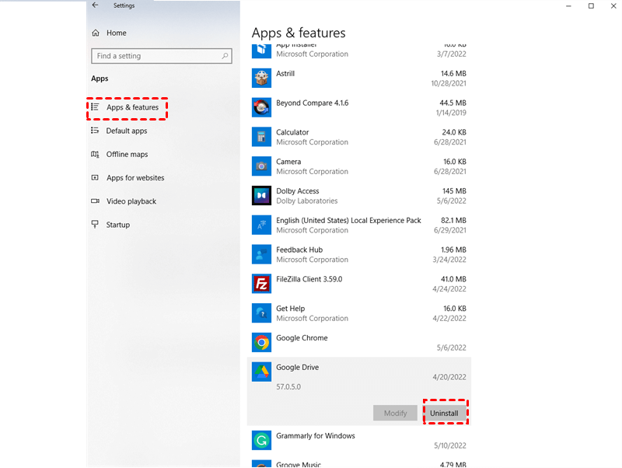Click the search magnifier icon
Viewport: 622px width, 468px height.
tap(225, 56)
